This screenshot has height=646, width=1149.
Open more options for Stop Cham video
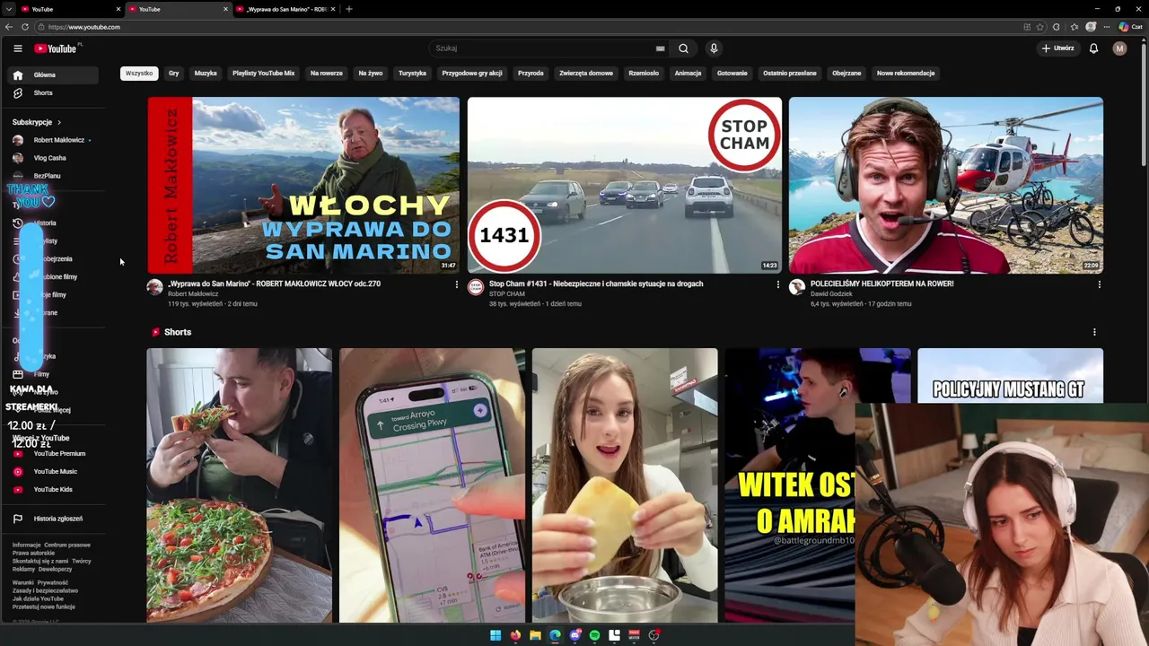coord(778,284)
